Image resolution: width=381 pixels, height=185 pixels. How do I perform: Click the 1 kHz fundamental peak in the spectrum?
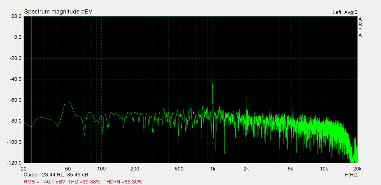click(213, 82)
